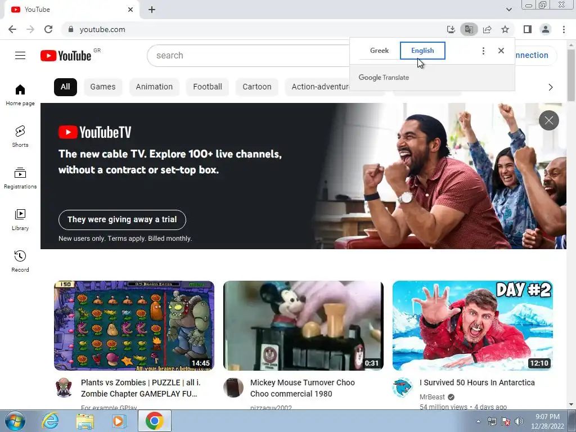The width and height of the screenshot is (576, 432).
Task: Dismiss the YouTube TV banner
Action: pos(549,120)
